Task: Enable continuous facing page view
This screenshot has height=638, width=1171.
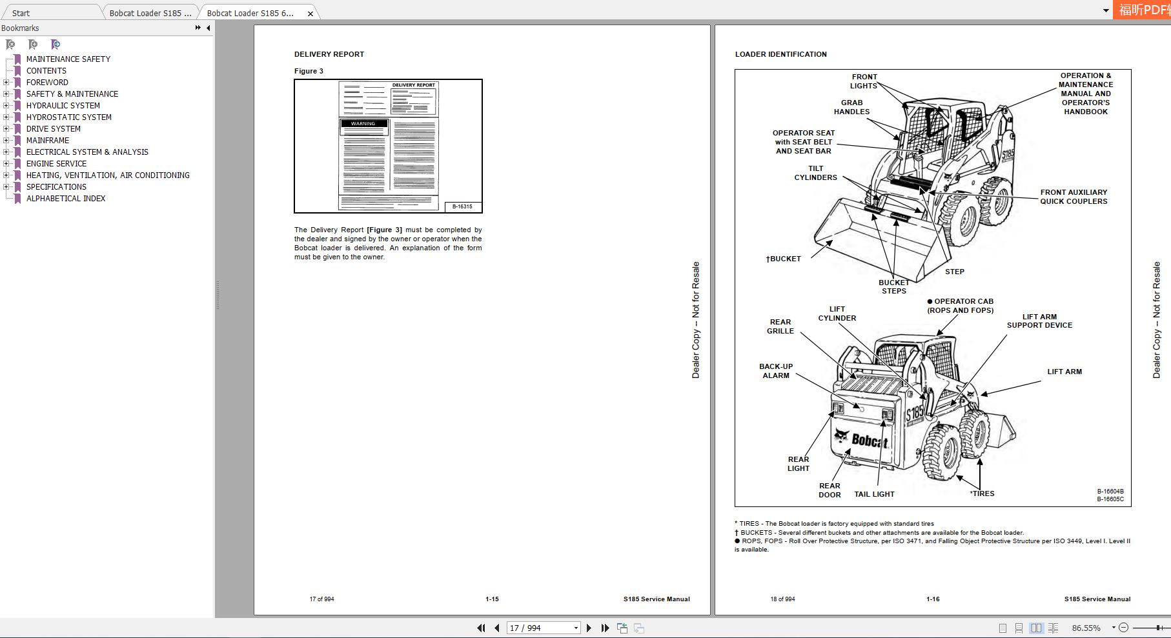Action: (x=1054, y=627)
